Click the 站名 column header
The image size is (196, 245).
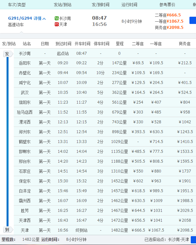(x=27, y=44)
